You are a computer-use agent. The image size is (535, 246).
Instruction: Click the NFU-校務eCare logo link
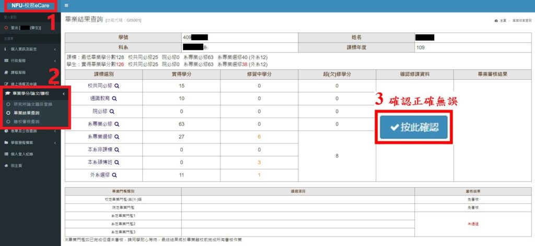[30, 5]
